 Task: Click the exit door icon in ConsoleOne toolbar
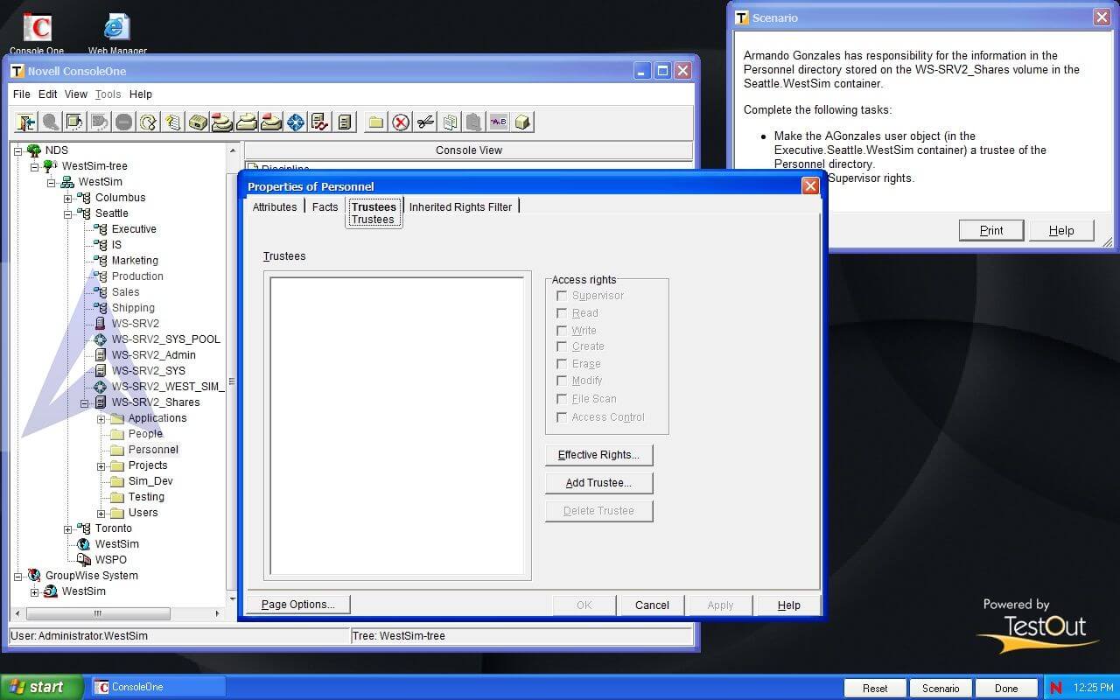coord(26,122)
